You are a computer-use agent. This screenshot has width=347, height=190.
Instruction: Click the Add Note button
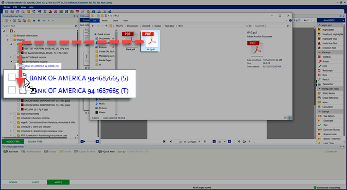(x=11, y=151)
